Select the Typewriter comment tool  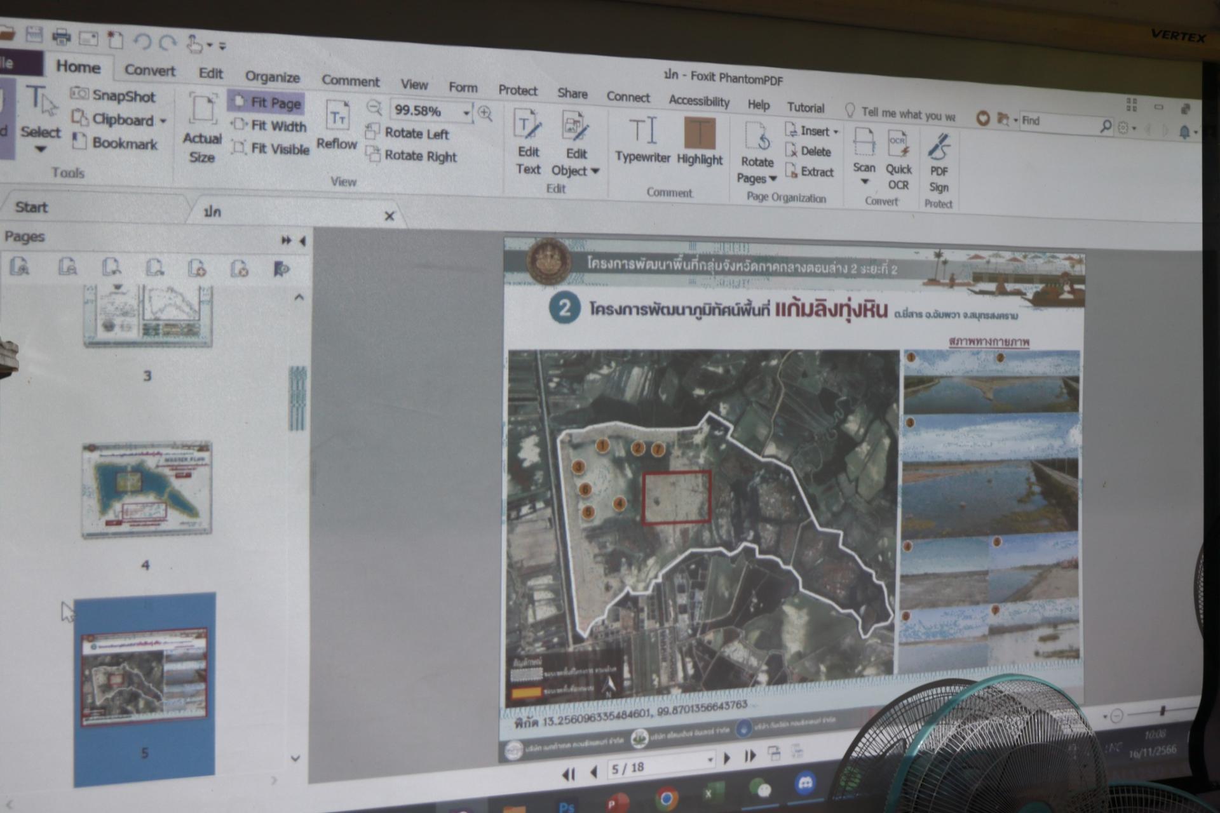coord(642,140)
